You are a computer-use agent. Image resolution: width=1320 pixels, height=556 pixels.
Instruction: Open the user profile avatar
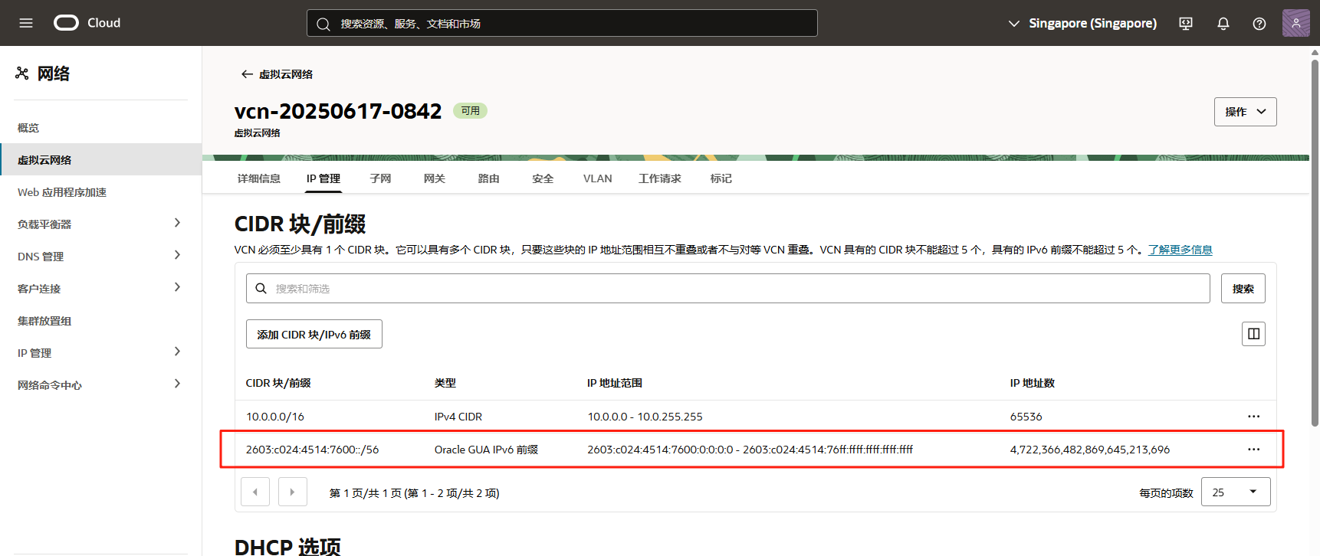pos(1295,23)
